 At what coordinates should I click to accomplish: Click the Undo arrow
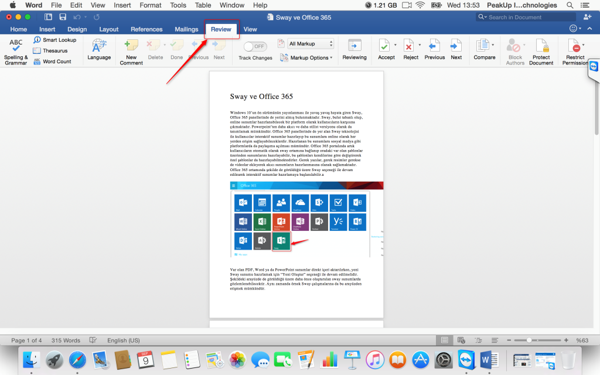tap(77, 17)
